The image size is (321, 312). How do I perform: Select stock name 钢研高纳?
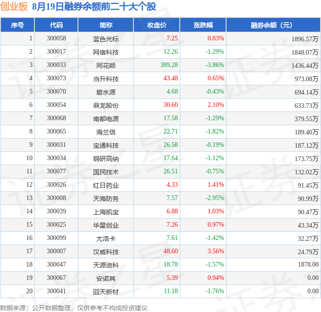(x=106, y=159)
